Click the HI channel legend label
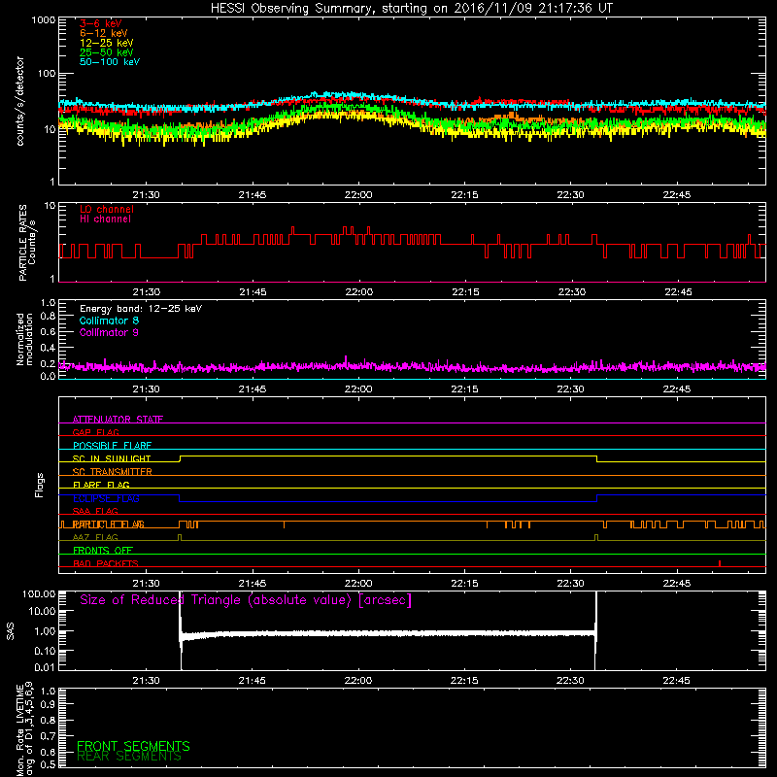This screenshot has height=777, width=777. click(105, 220)
